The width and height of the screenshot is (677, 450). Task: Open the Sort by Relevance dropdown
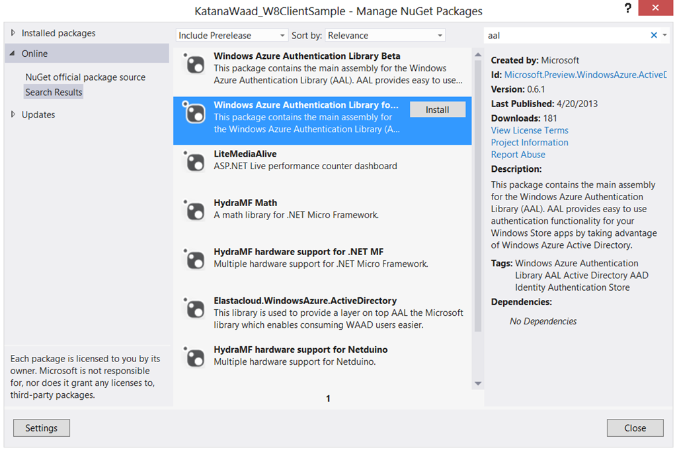[x=385, y=36]
